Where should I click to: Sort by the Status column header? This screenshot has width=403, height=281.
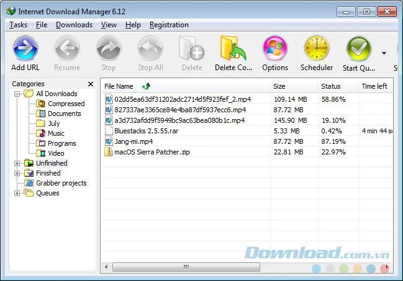point(337,86)
